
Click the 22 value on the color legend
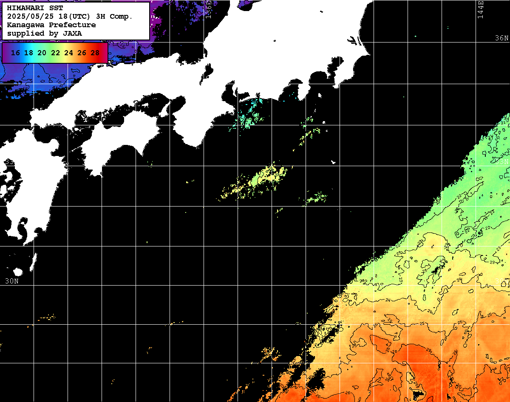(55, 53)
